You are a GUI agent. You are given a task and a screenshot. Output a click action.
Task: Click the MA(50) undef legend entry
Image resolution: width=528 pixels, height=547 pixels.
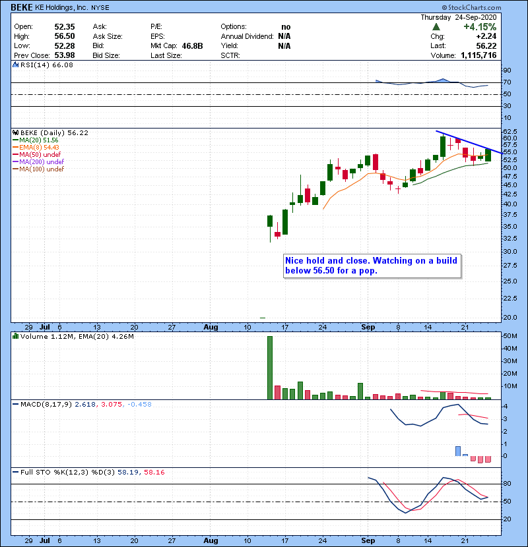coord(40,154)
